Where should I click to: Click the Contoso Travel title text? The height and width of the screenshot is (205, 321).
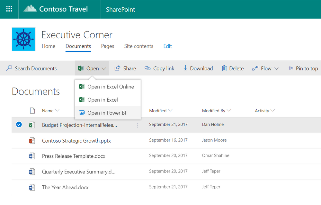(x=64, y=9)
